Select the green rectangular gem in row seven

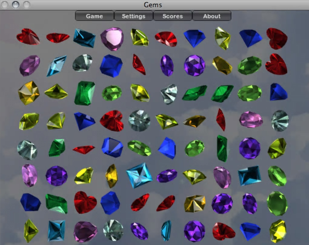point(56,203)
